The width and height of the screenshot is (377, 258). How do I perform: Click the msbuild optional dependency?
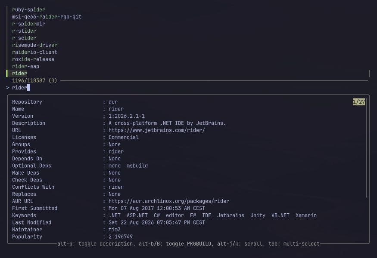coord(137,166)
